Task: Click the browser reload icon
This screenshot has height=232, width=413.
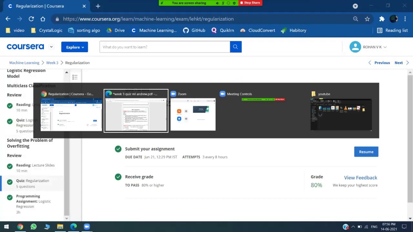Action: 31,19
